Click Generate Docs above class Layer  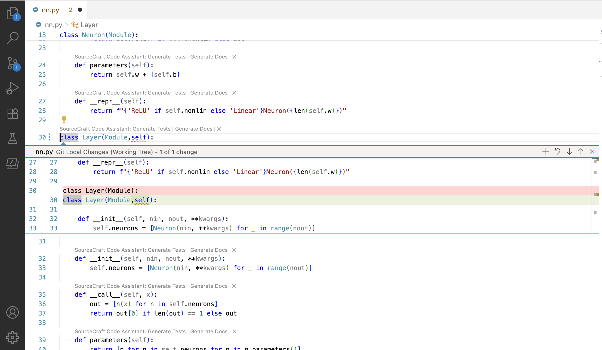[x=194, y=129]
